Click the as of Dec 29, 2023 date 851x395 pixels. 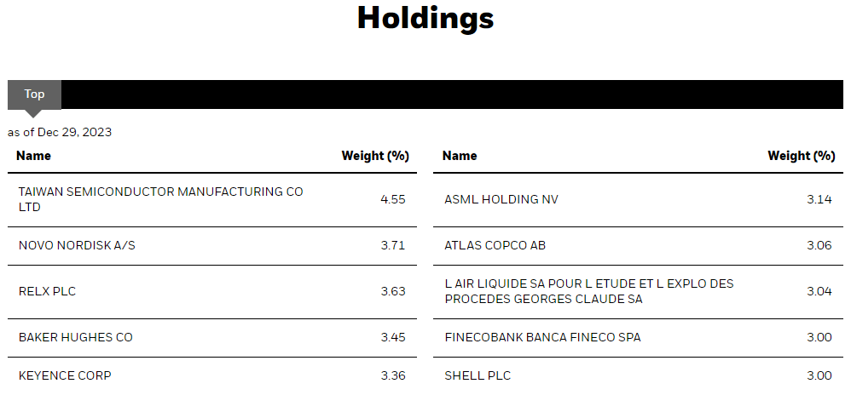[x=60, y=132]
